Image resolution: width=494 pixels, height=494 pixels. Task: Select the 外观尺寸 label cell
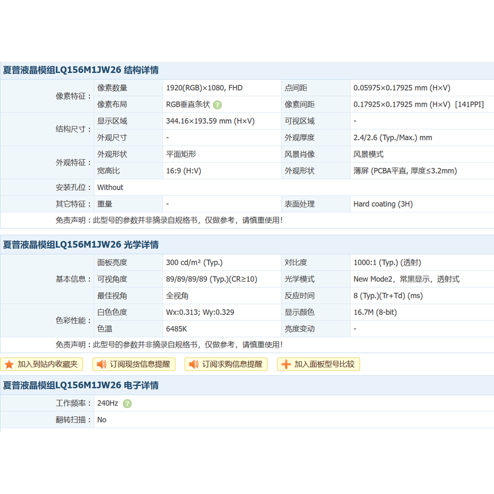[x=128, y=138]
